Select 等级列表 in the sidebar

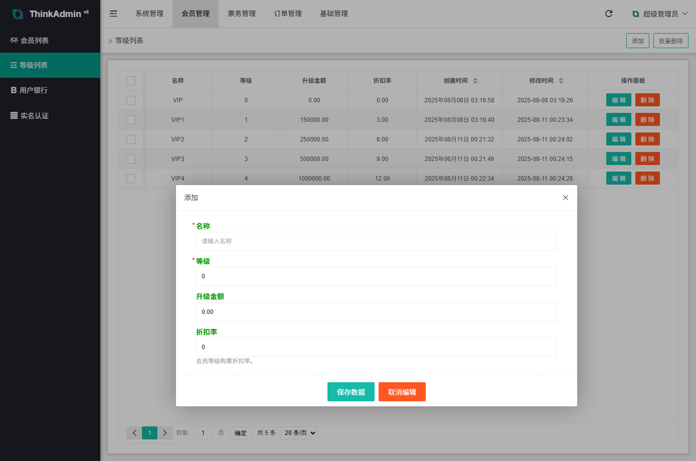click(x=50, y=65)
